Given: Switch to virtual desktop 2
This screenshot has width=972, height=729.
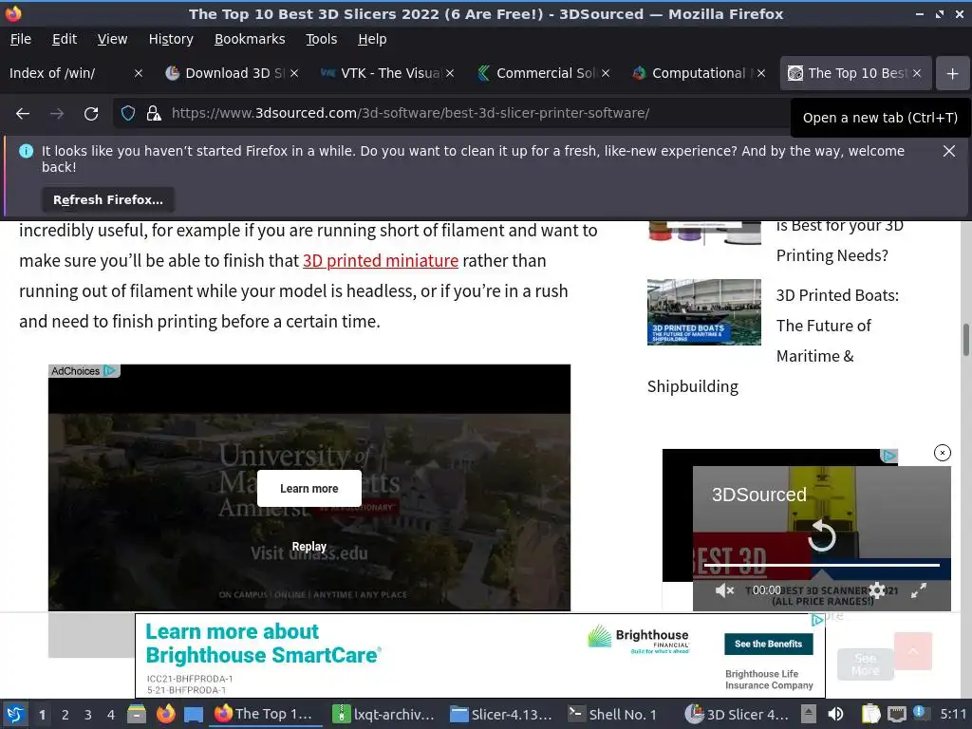Looking at the screenshot, I should pyautogui.click(x=65, y=715).
